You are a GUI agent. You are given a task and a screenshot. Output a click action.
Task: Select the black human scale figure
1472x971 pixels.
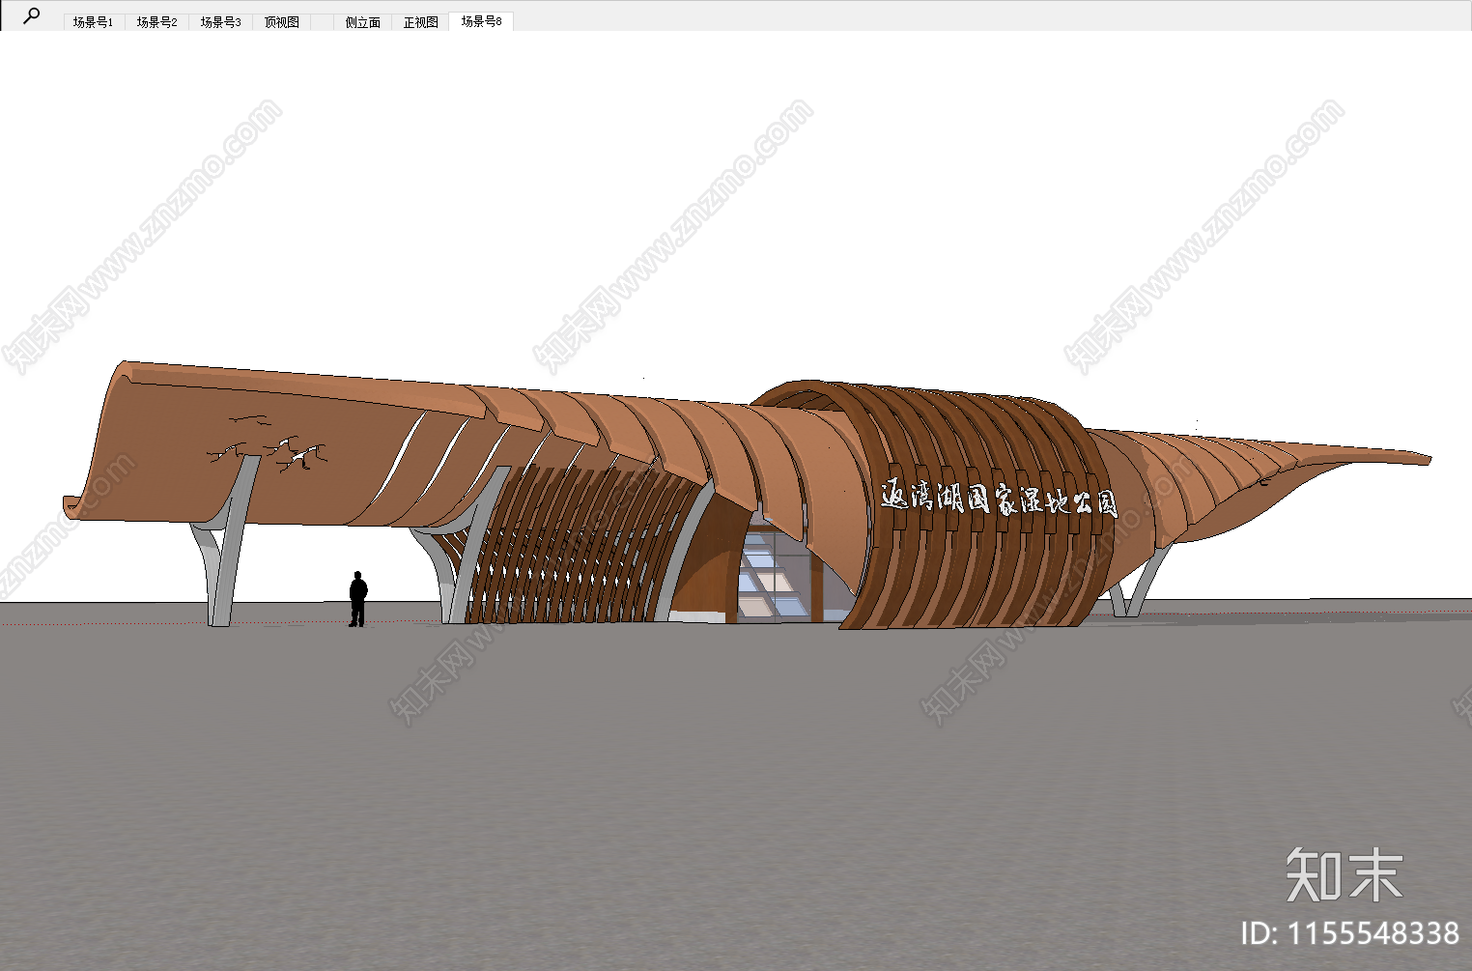(357, 599)
